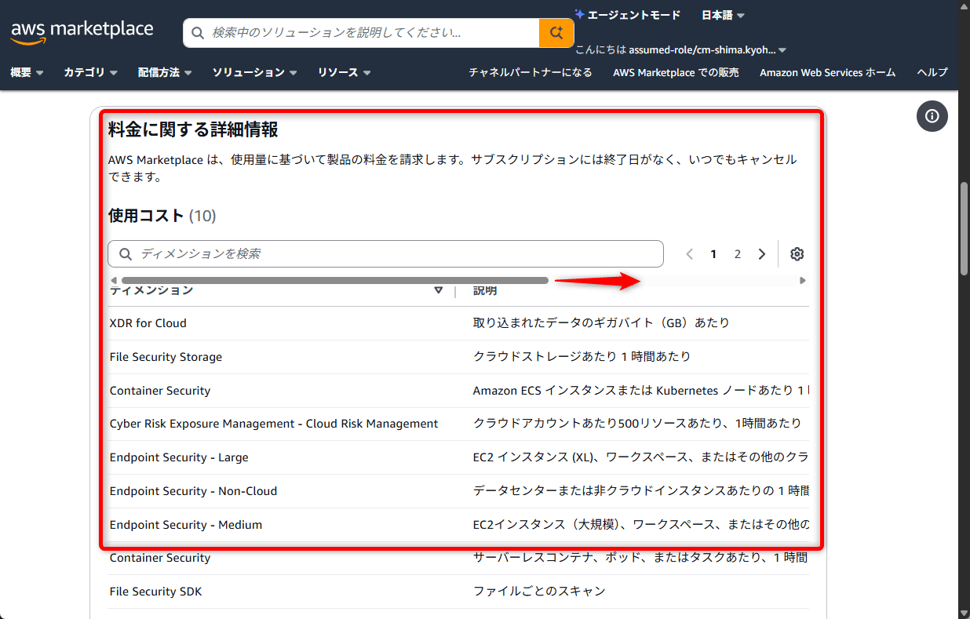Click the エージェントモード link
The width and height of the screenshot is (970, 619).
point(626,15)
